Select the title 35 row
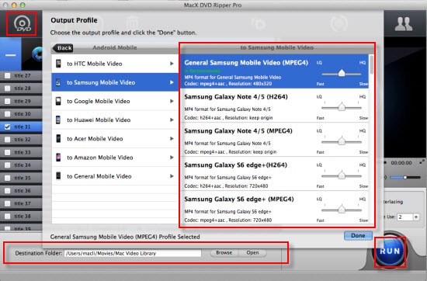The image size is (427, 281). tap(21, 178)
